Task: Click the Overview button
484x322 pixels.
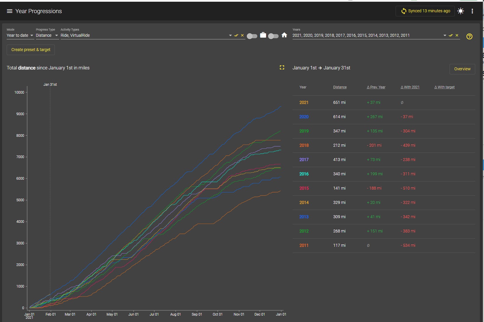Action: coord(462,69)
